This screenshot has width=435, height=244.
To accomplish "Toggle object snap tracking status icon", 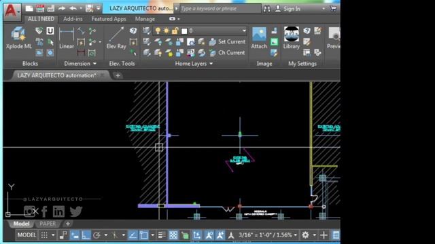I will (x=133, y=235).
